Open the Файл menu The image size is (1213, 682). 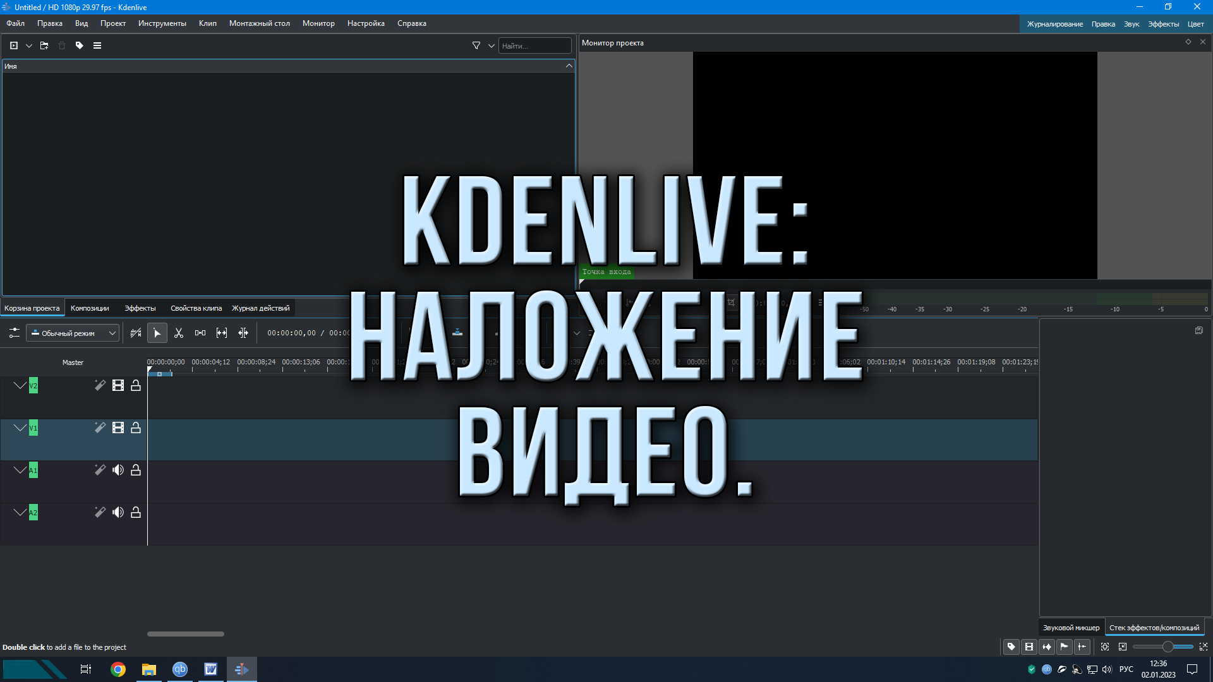coord(16,23)
